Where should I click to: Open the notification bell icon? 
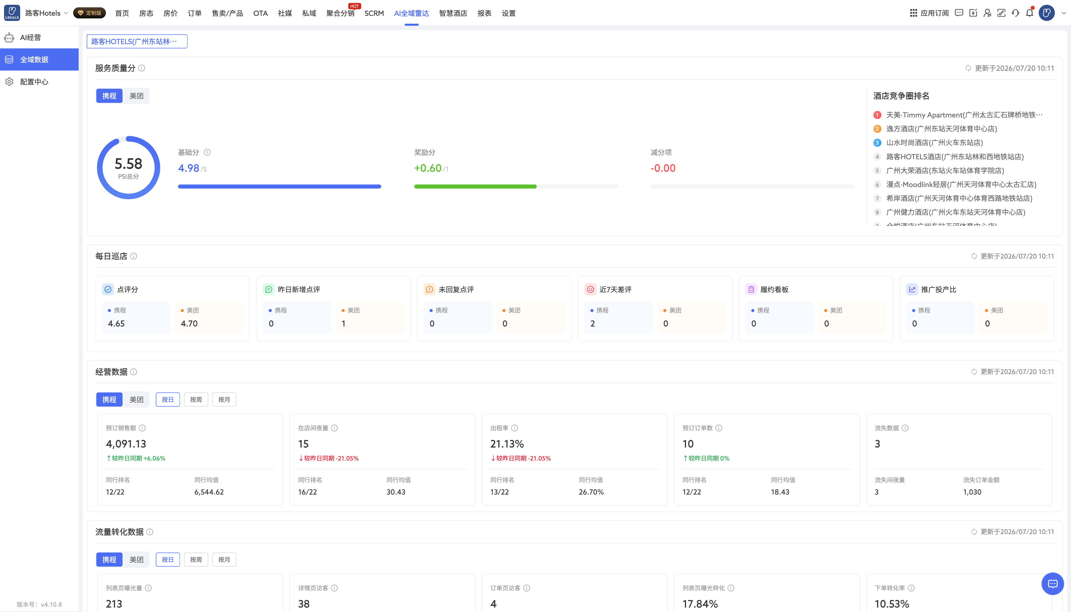click(1029, 13)
